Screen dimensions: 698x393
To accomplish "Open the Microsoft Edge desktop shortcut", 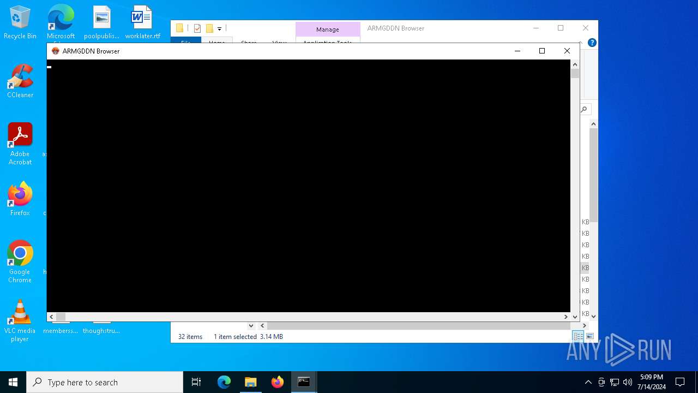I will pyautogui.click(x=61, y=23).
